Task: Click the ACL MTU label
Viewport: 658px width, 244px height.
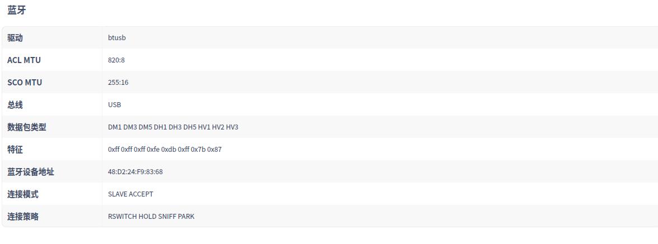Action: (24, 60)
